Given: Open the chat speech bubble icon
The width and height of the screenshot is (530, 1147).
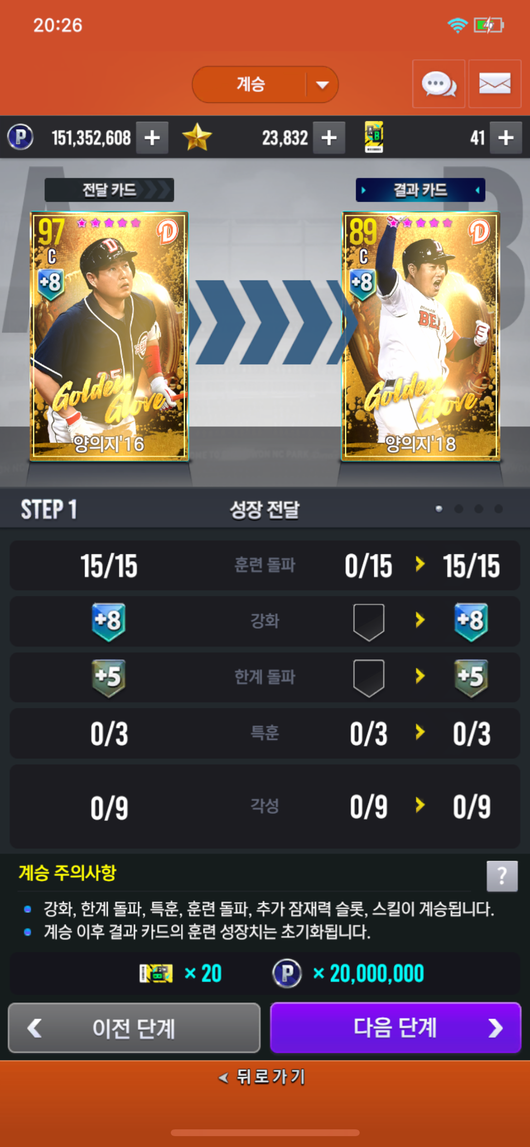Looking at the screenshot, I should tap(438, 84).
